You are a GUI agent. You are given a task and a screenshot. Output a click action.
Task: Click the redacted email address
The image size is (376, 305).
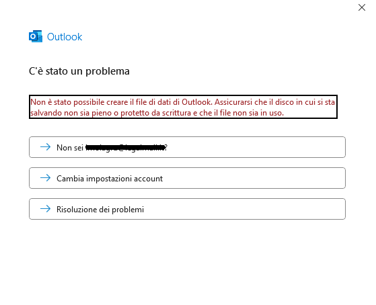[125, 148]
